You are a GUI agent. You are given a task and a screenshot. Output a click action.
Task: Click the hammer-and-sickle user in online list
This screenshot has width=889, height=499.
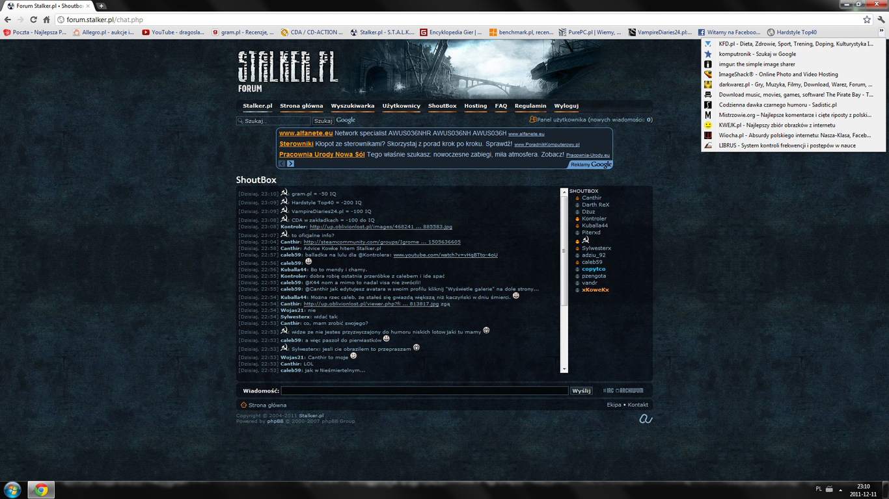585,240
